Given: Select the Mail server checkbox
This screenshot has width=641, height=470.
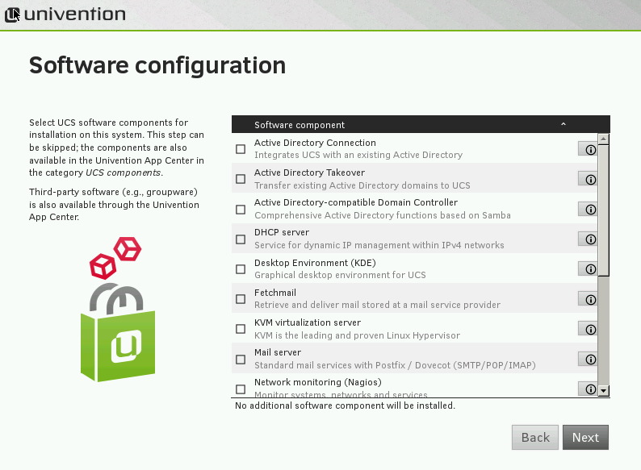Looking at the screenshot, I should point(241,360).
